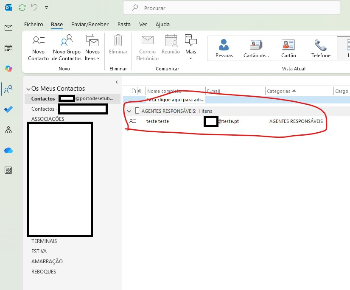Viewport: 350px width, 290px height.
Task: Sort by attachment paperclip column header
Action: coord(140,91)
